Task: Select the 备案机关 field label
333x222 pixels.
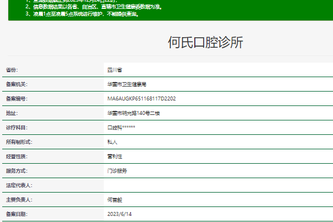Action: tap(17, 84)
